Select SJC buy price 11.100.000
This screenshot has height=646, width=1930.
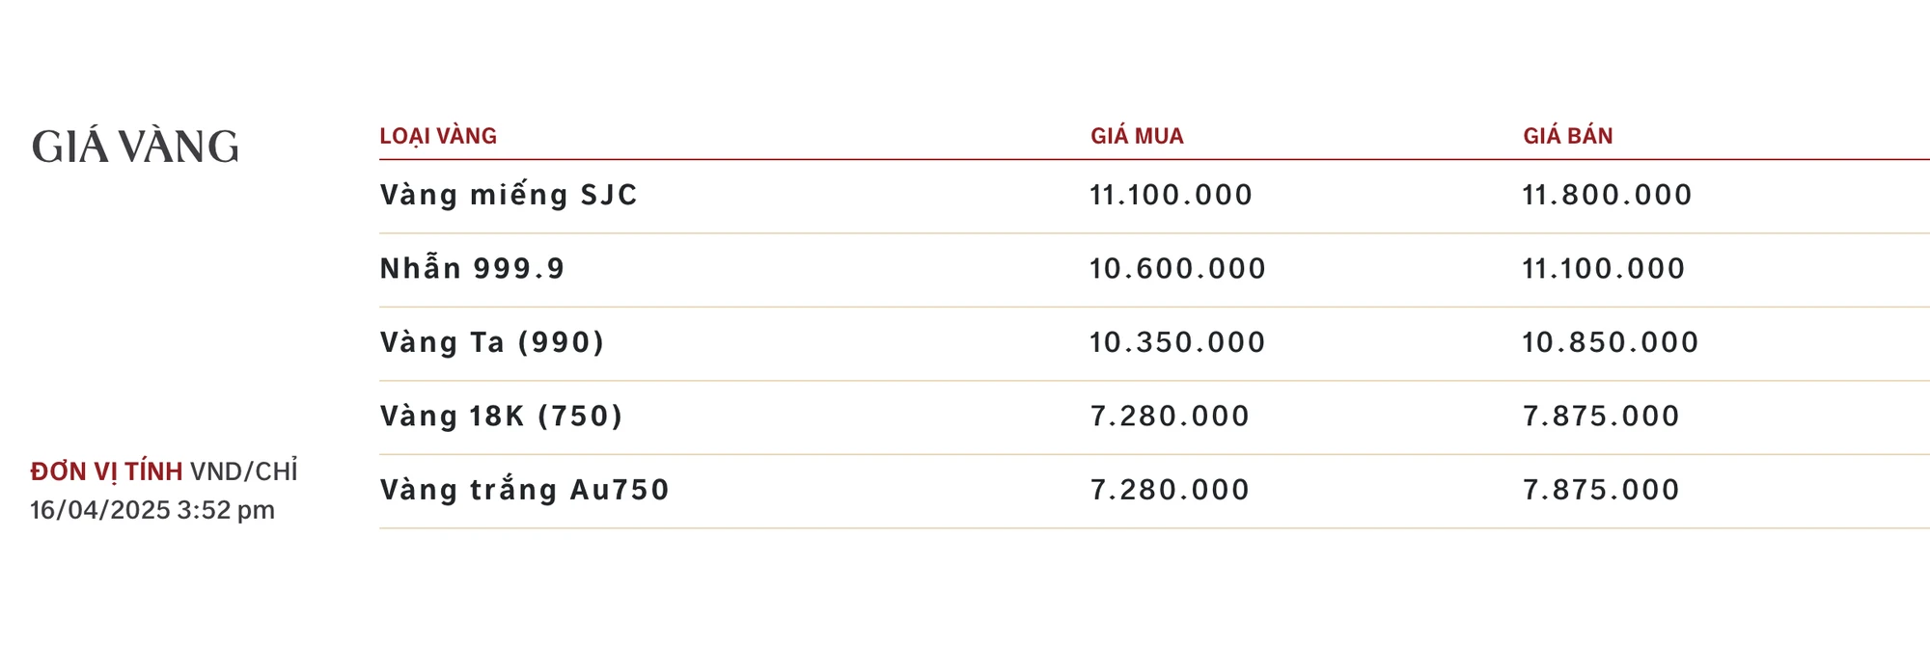click(1171, 195)
